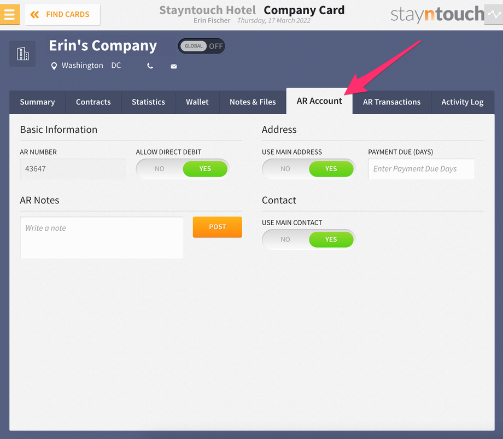The height and width of the screenshot is (439, 503).
Task: Click the location pin icon
Action: pyautogui.click(x=54, y=66)
